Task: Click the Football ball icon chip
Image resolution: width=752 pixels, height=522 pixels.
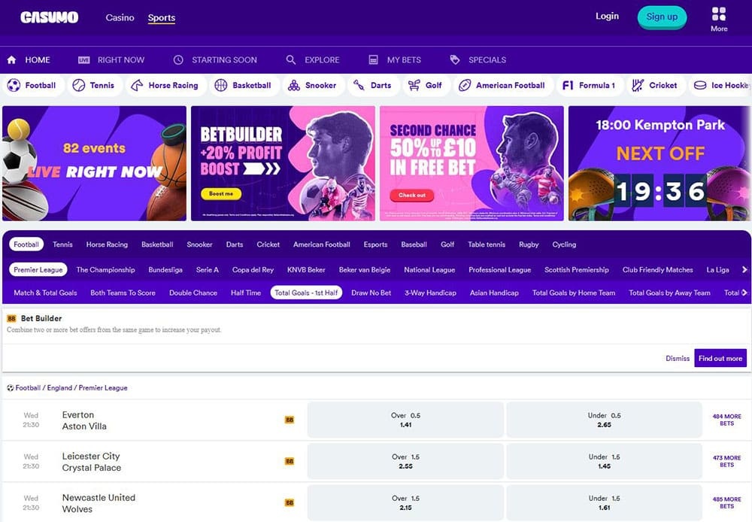Action: coord(14,86)
